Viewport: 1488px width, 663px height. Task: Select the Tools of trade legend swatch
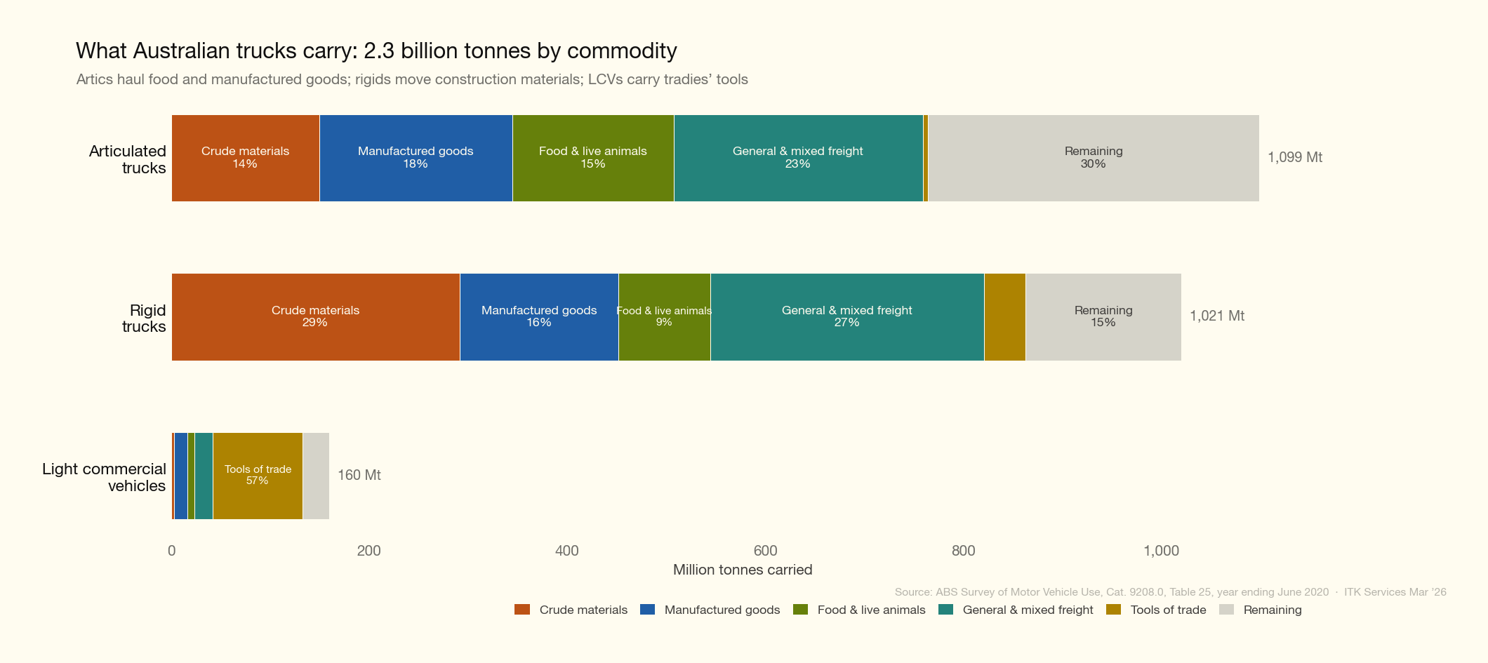coord(1113,610)
